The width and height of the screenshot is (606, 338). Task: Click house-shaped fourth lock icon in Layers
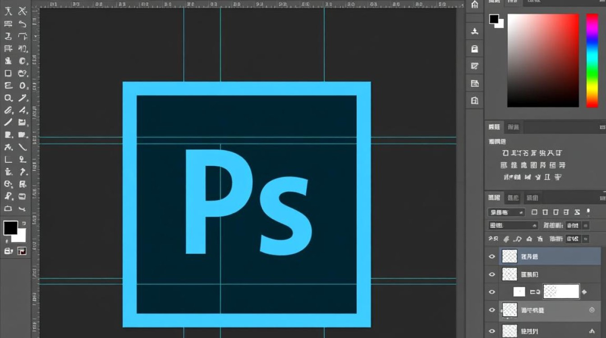point(529,239)
